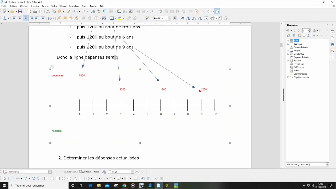The image size is (336, 189).
Task: Click the Find and replace icon beside Respecter la casse
Action: 104,172
